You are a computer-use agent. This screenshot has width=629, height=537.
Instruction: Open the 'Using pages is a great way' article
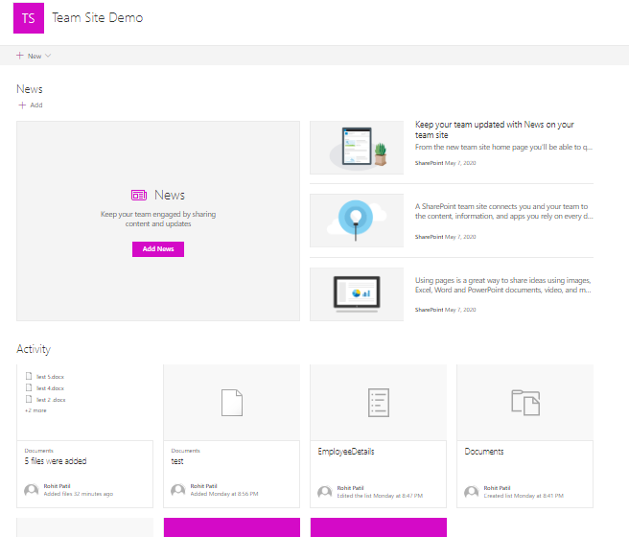503,285
